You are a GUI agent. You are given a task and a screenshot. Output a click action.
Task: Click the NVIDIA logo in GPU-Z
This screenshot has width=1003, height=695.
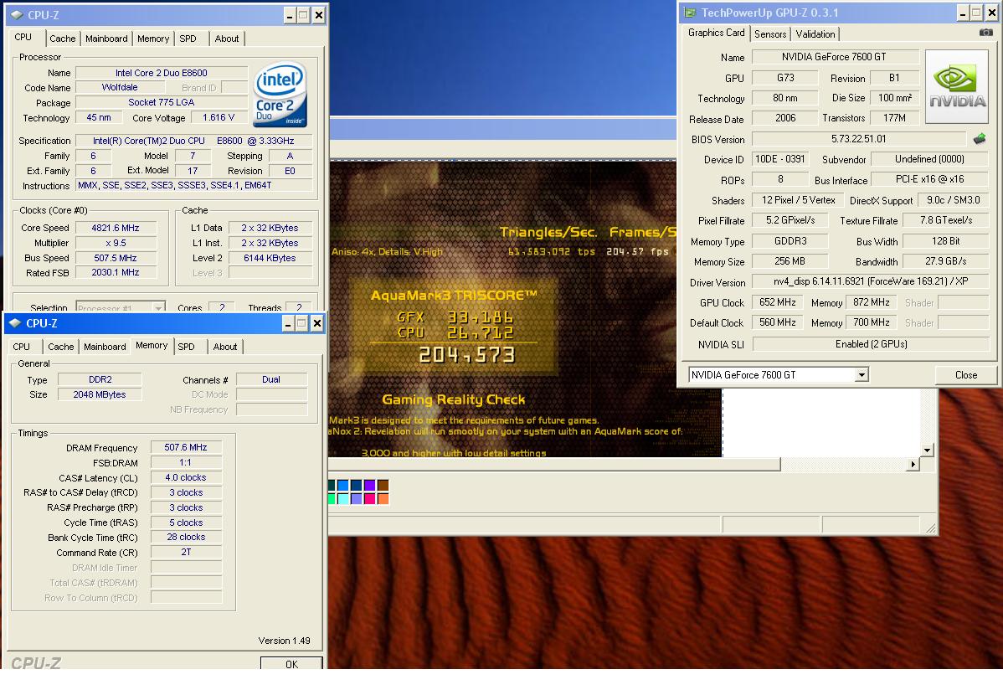click(x=957, y=87)
